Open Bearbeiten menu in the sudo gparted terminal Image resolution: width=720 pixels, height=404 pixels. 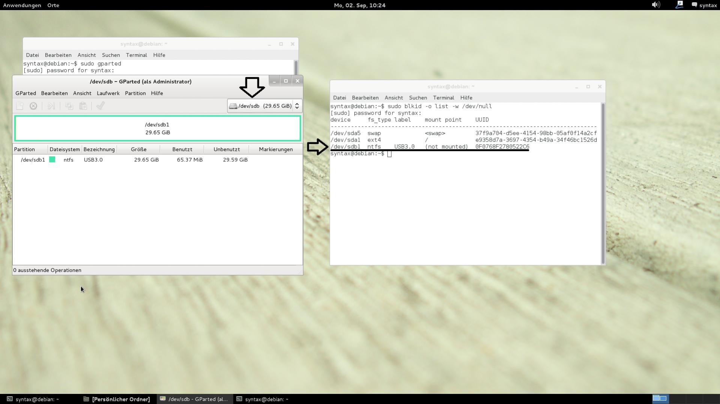point(58,55)
